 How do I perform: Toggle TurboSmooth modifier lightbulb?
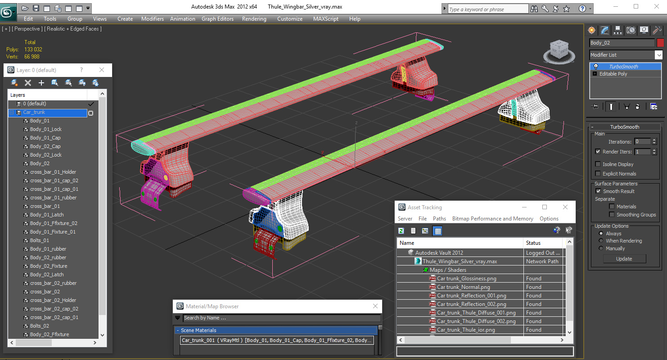tap(596, 66)
